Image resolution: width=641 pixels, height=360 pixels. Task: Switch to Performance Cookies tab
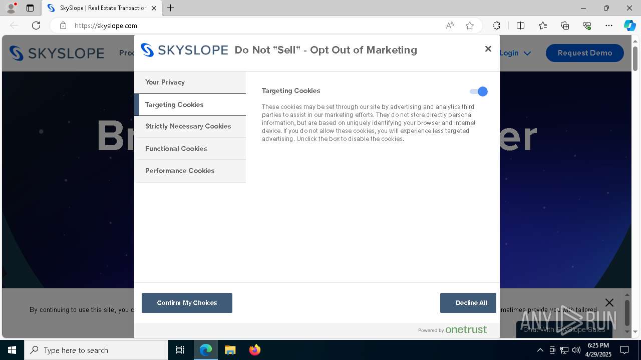point(190,170)
